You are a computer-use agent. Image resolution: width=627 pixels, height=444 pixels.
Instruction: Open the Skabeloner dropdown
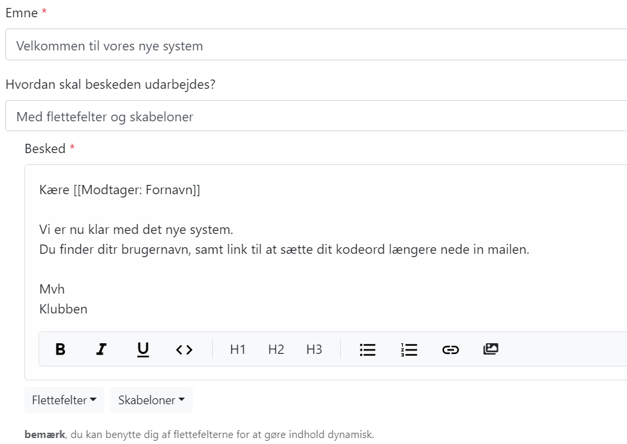point(152,400)
